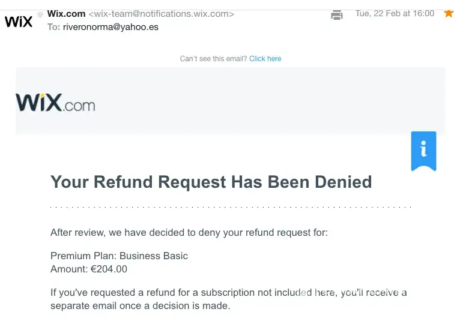This screenshot has height=321, width=454.
Task: Click the "To:" recipient label
Action: coord(53,27)
